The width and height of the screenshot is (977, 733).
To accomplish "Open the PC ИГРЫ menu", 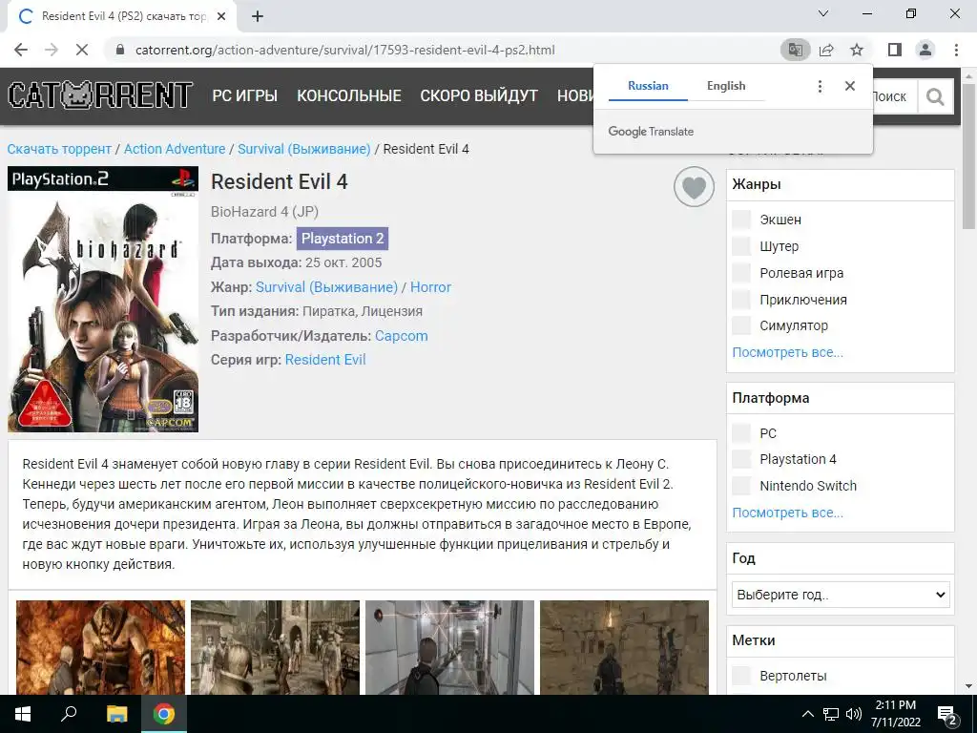I will [x=245, y=96].
